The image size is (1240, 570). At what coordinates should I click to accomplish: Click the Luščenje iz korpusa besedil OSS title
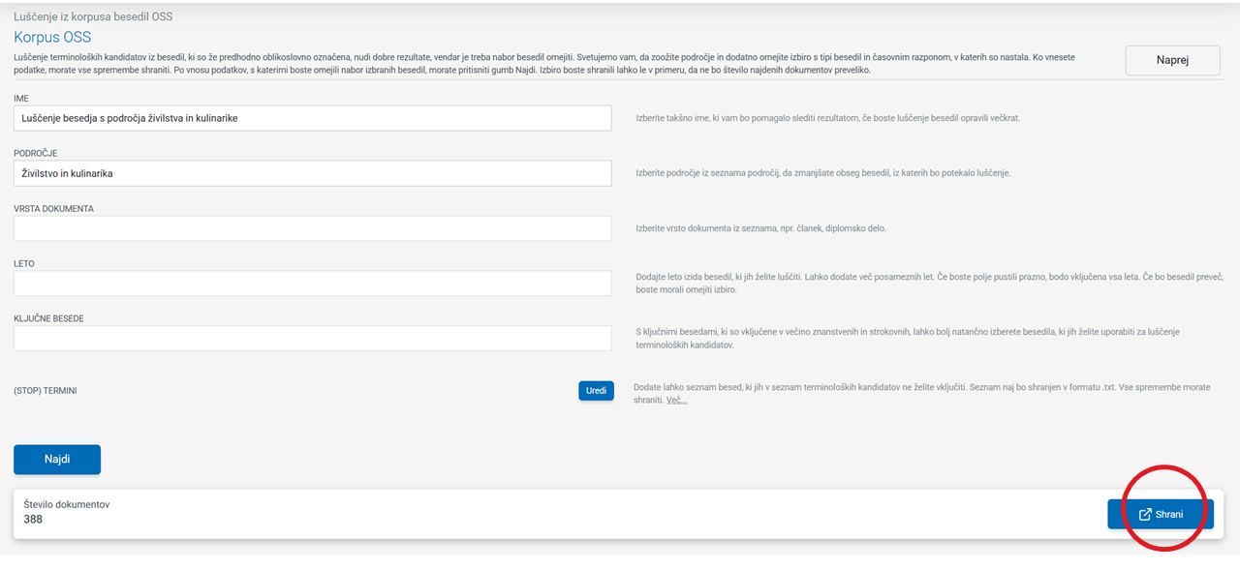coord(93,16)
